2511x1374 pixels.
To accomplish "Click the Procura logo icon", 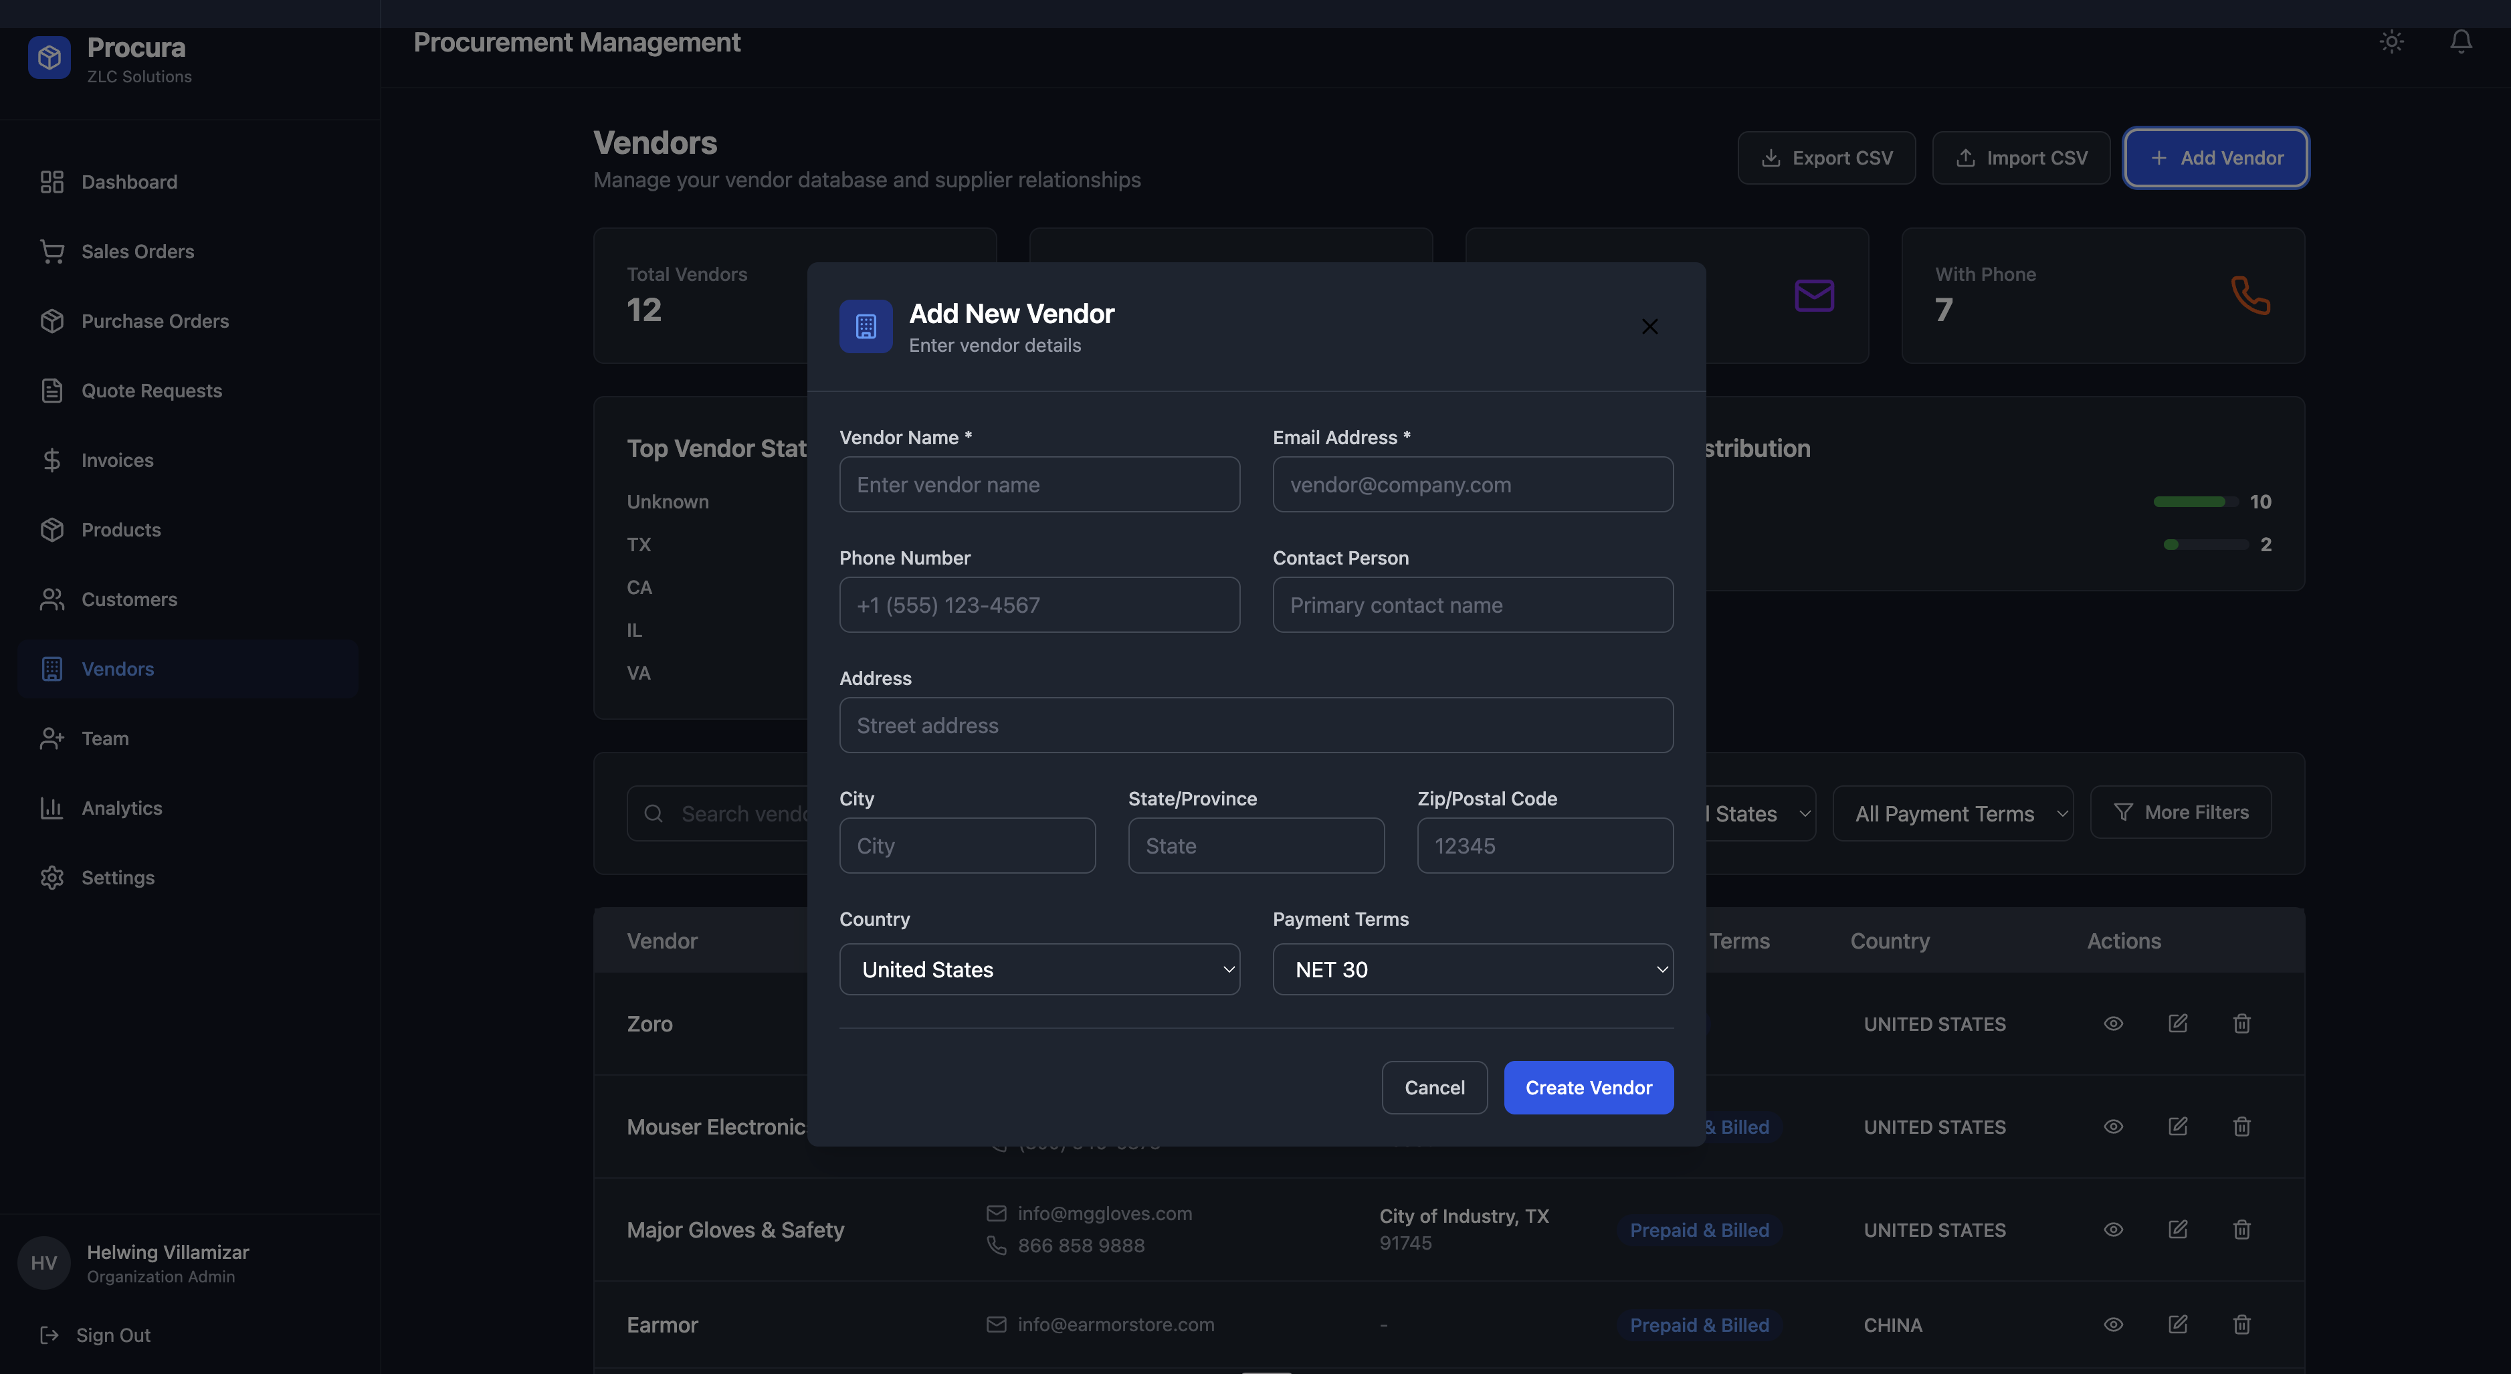I will (49, 58).
